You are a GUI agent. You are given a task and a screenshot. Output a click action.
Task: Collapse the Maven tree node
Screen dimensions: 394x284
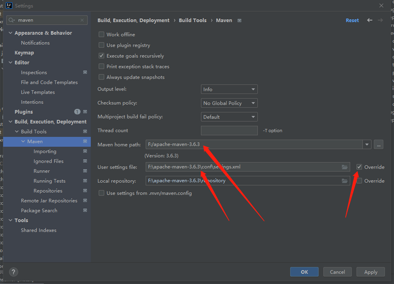pos(23,141)
